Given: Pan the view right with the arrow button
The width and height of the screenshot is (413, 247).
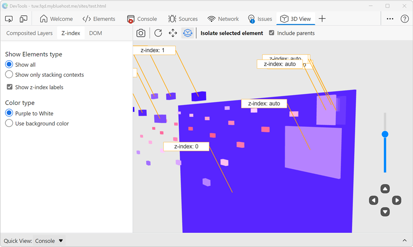Looking at the screenshot, I should click(x=396, y=201).
